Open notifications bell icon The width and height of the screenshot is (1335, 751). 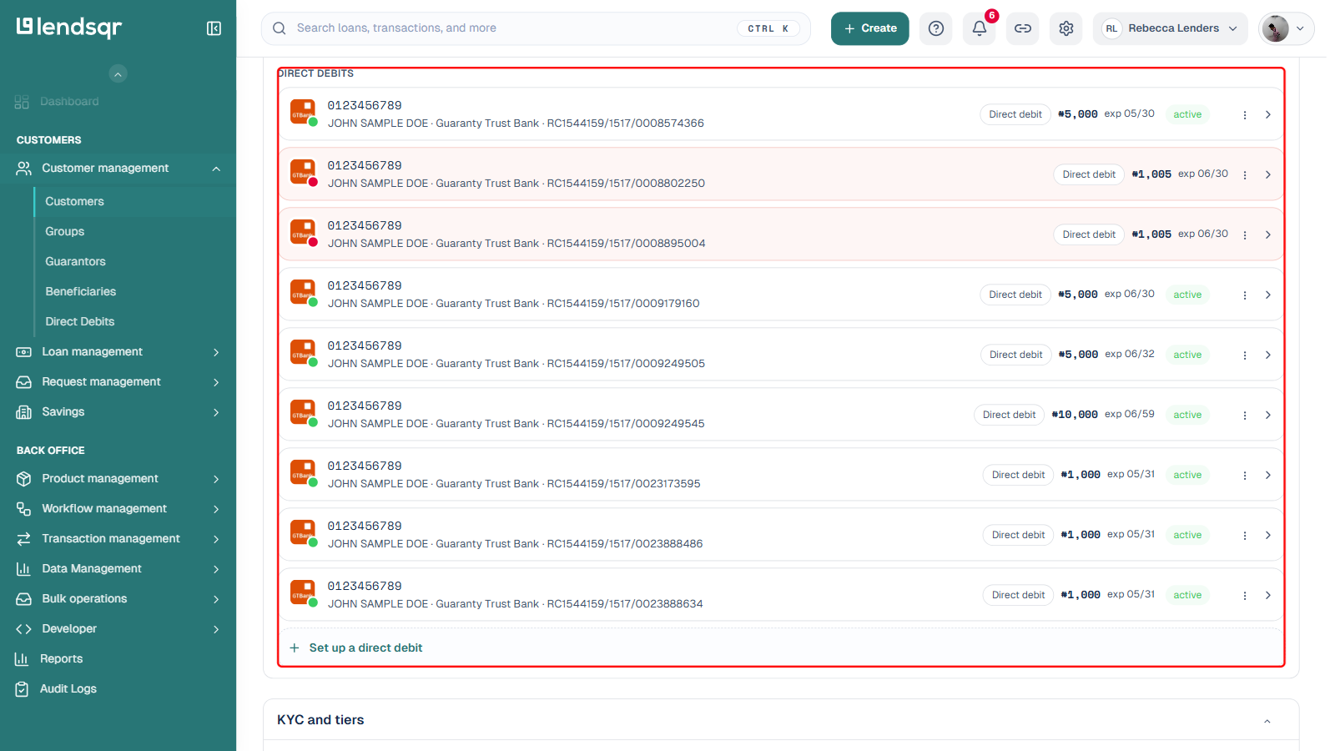pos(980,28)
